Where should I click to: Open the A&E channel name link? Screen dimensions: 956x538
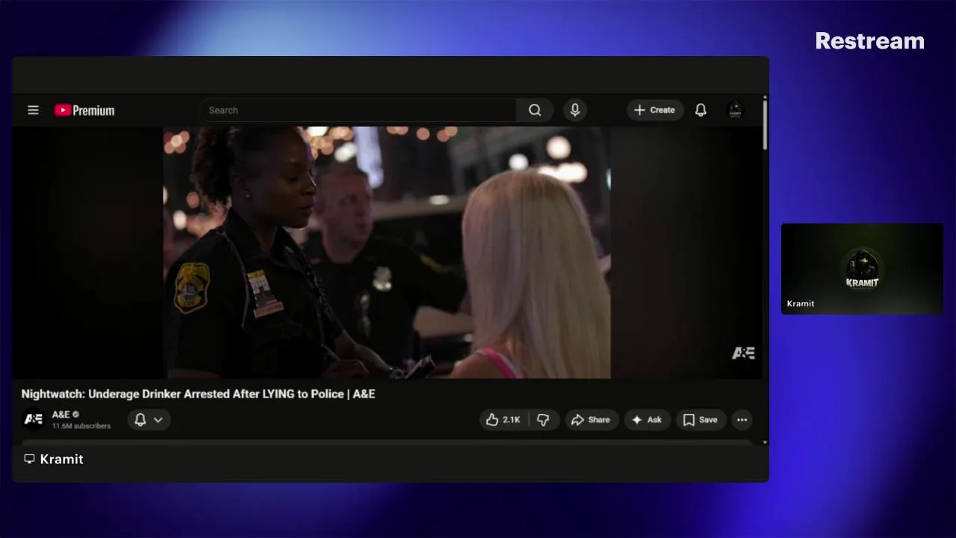pos(61,414)
